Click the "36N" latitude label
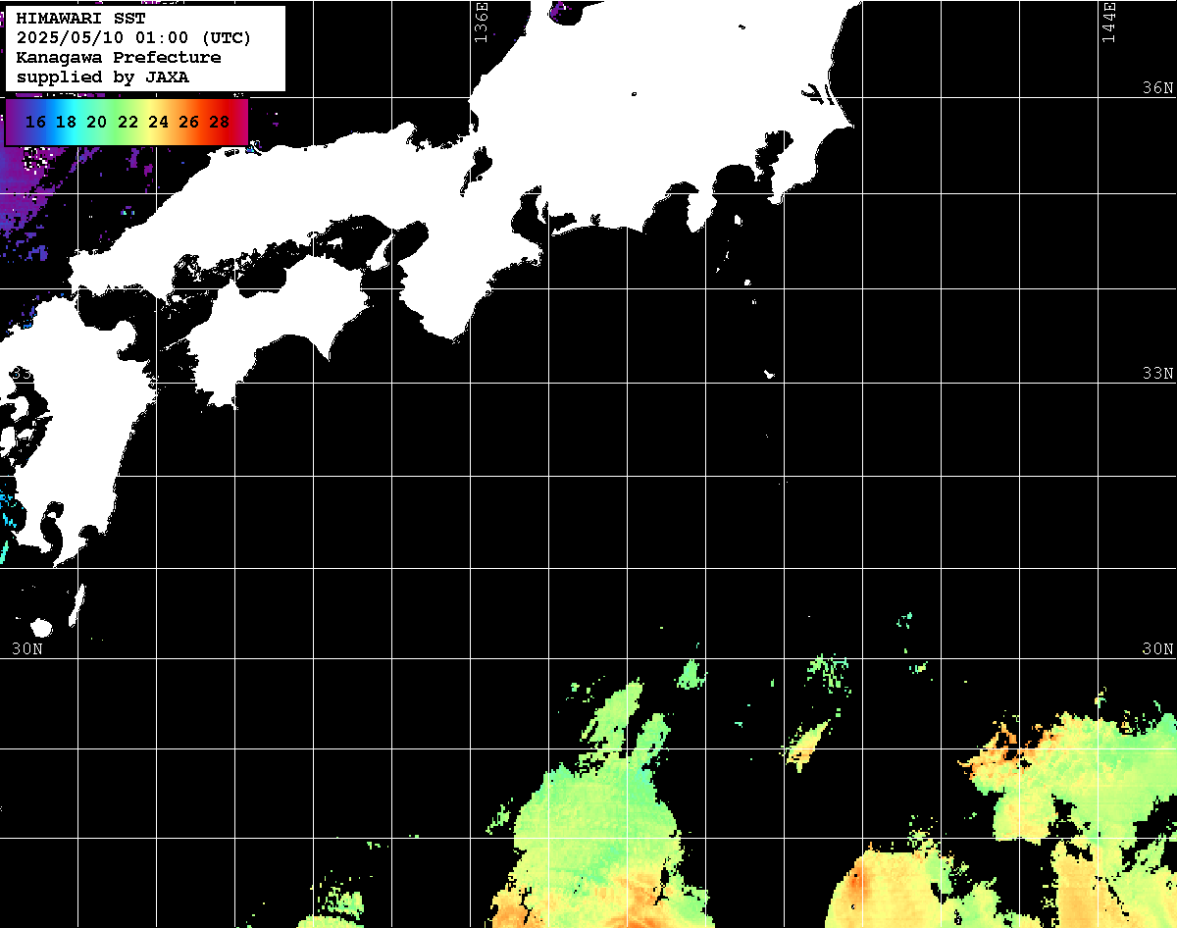Viewport: 1177px width, 928px height. click(x=1157, y=87)
